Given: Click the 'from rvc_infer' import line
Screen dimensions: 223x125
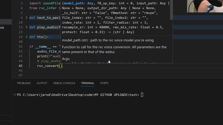Looking at the screenshot, I should [45, 8].
